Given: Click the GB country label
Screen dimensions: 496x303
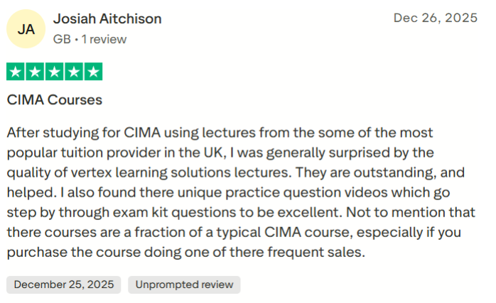Looking at the screenshot, I should (x=61, y=40).
